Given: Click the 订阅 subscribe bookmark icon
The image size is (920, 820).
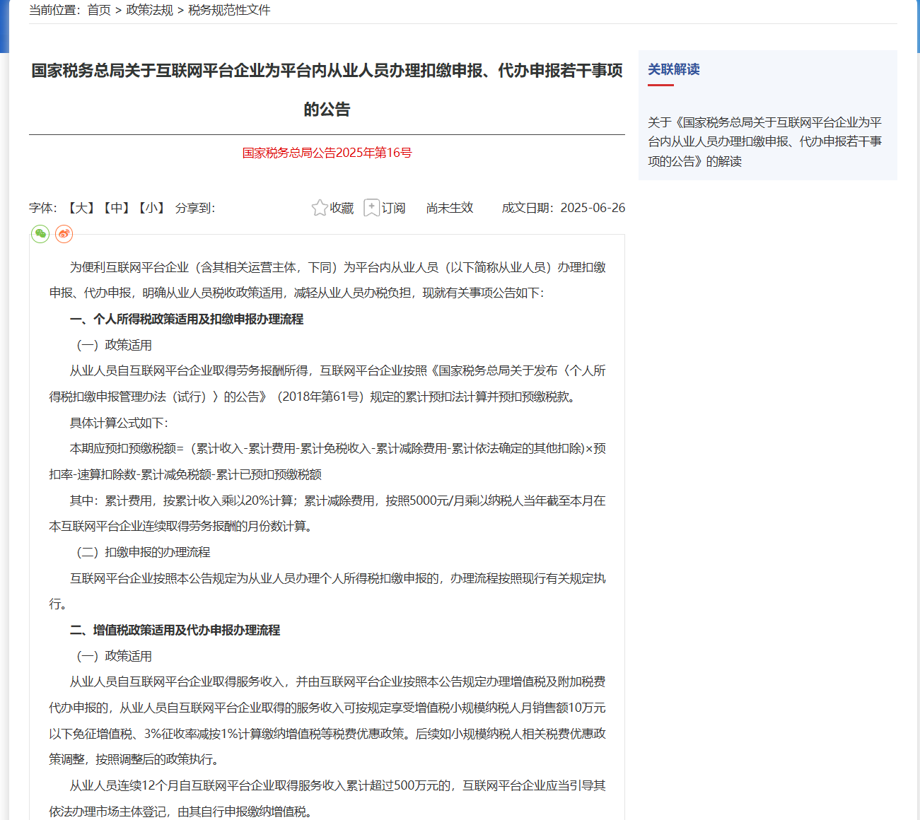Looking at the screenshot, I should [371, 208].
